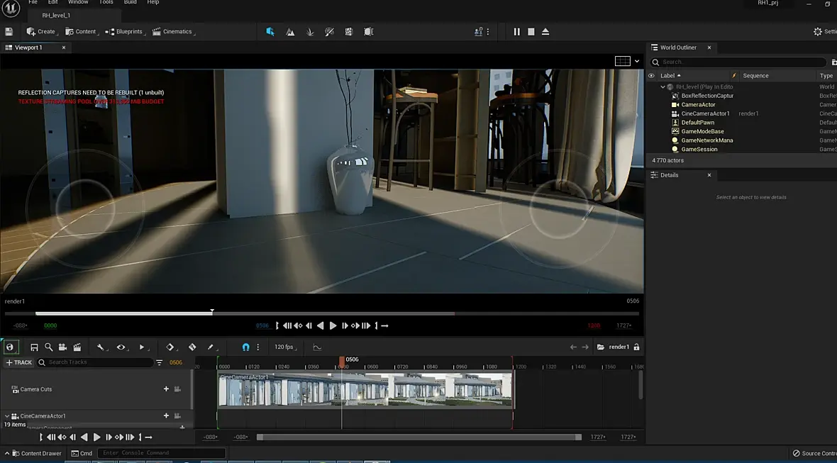Select the Foliage mode icon
The image size is (837, 463).
click(310, 32)
